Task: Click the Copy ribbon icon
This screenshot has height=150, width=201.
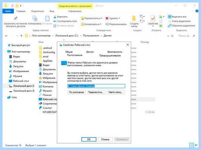Action: click(x=35, y=20)
